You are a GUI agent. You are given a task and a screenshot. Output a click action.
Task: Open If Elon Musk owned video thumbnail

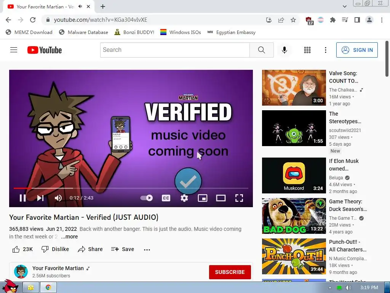(x=294, y=175)
